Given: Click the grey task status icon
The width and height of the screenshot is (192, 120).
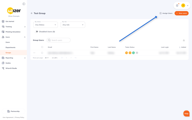Looking at the screenshot, I should pos(137,53).
